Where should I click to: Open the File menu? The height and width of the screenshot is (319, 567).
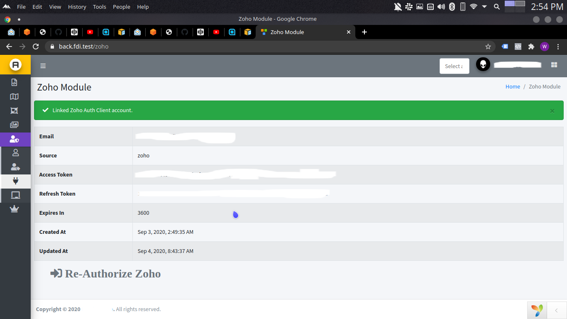[x=21, y=7]
